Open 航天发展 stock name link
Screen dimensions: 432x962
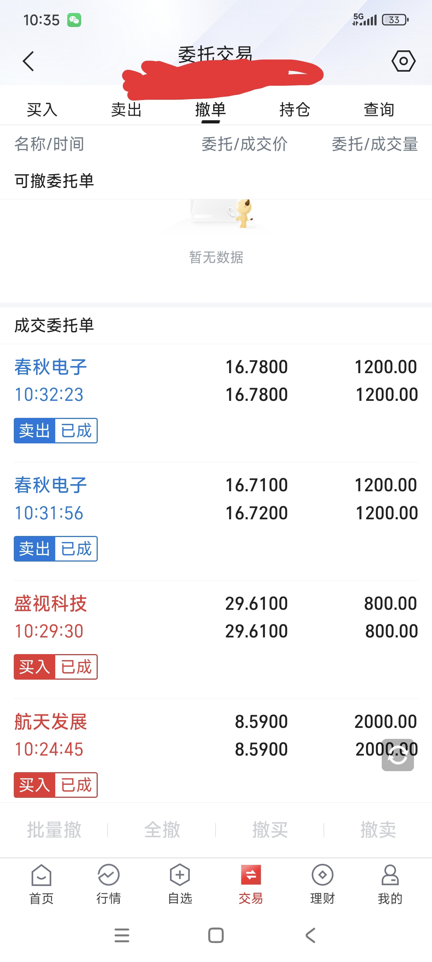51,721
